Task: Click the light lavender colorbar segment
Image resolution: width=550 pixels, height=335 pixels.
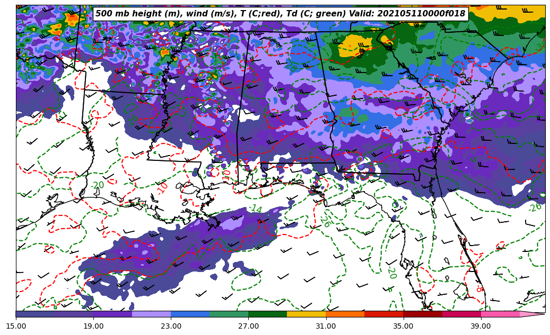Action: pyautogui.click(x=151, y=314)
